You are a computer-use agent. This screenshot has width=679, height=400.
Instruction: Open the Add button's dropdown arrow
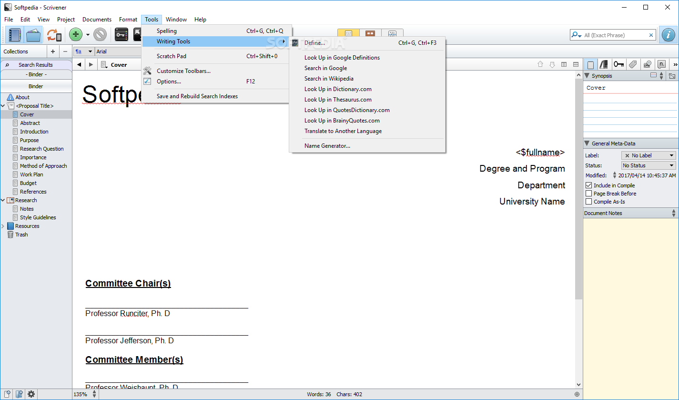88,35
